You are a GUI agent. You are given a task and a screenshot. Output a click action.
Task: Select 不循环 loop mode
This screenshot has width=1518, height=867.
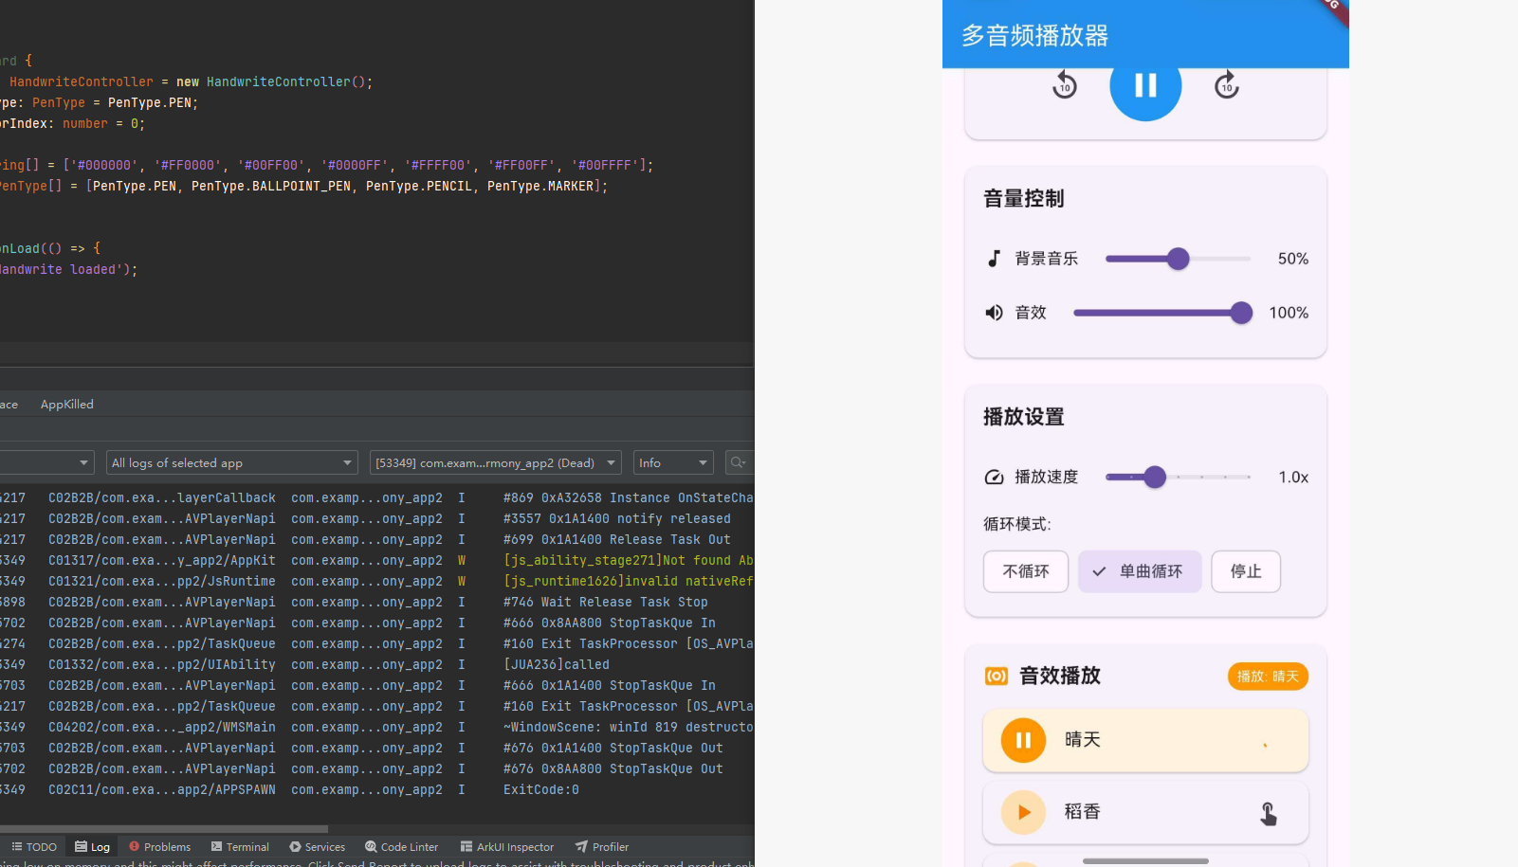(x=1025, y=571)
